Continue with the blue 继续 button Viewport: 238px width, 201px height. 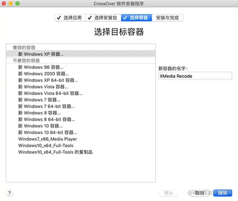coord(223,193)
